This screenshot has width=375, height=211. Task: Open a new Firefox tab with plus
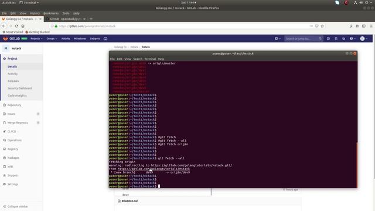[x=91, y=19]
